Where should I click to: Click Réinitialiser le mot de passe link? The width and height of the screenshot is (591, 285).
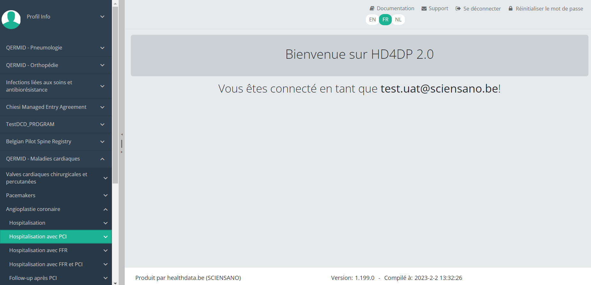tap(549, 9)
